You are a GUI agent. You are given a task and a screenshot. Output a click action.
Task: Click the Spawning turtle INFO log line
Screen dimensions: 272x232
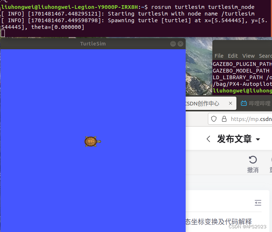tap(134, 24)
